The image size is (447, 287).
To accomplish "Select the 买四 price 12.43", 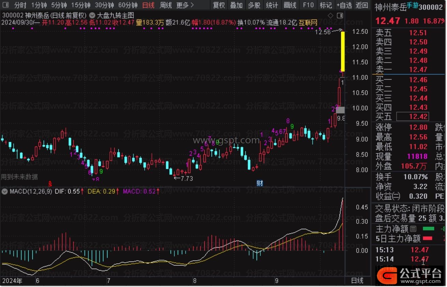I will click(x=418, y=108).
